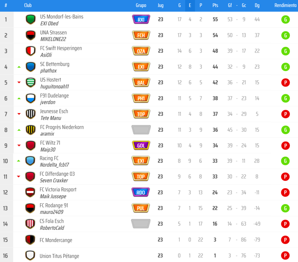Open the SC Bettemburg club link
Viewport: 298px width, 262px height.
(x=55, y=64)
